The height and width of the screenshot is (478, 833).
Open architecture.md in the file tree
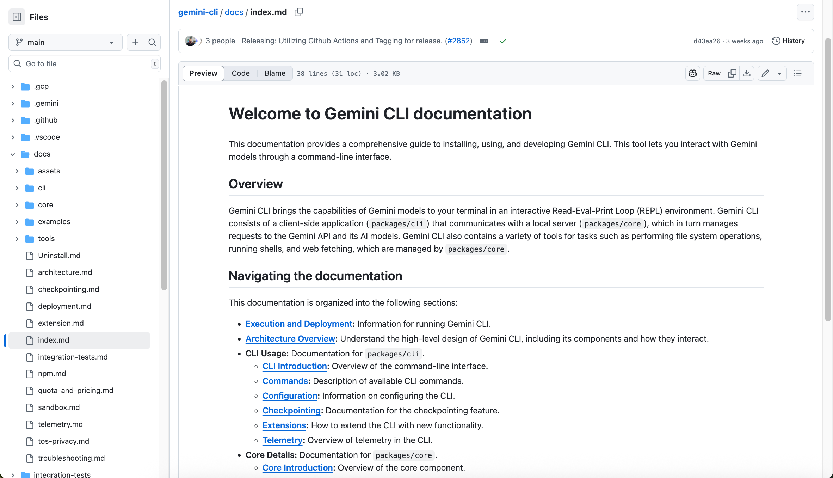(x=65, y=272)
